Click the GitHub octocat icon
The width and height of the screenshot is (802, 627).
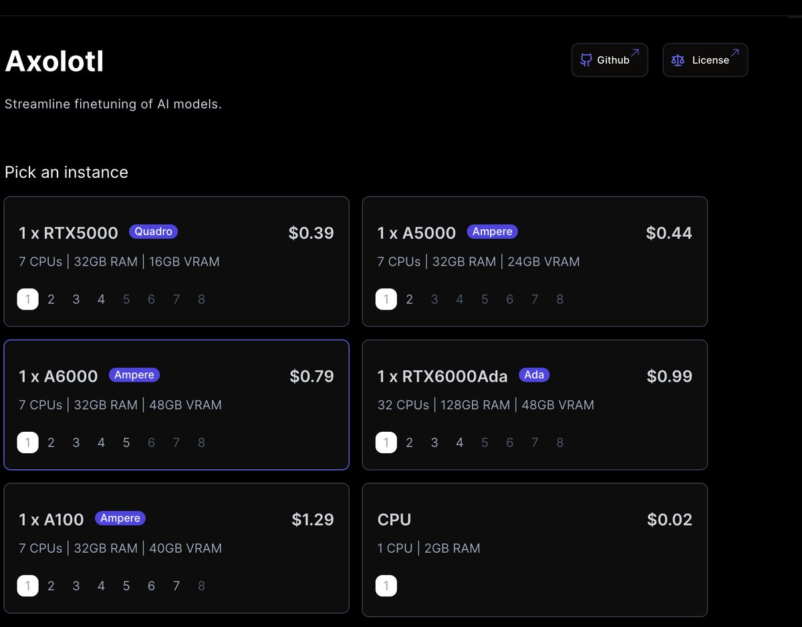586,60
